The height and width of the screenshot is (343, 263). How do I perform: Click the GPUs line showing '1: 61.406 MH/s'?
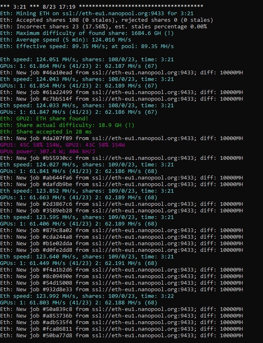tap(79, 223)
